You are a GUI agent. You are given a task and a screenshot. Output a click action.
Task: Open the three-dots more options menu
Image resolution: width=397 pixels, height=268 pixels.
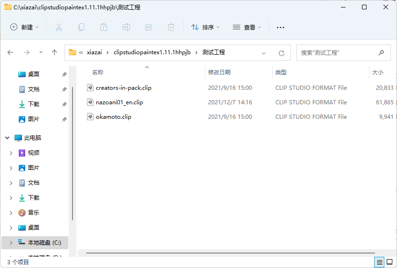[x=281, y=28]
